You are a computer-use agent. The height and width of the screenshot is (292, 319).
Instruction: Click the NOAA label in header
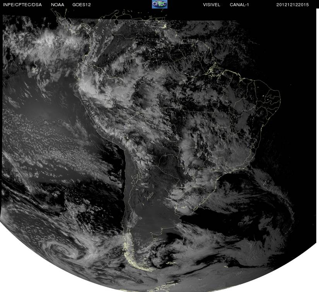58,5
